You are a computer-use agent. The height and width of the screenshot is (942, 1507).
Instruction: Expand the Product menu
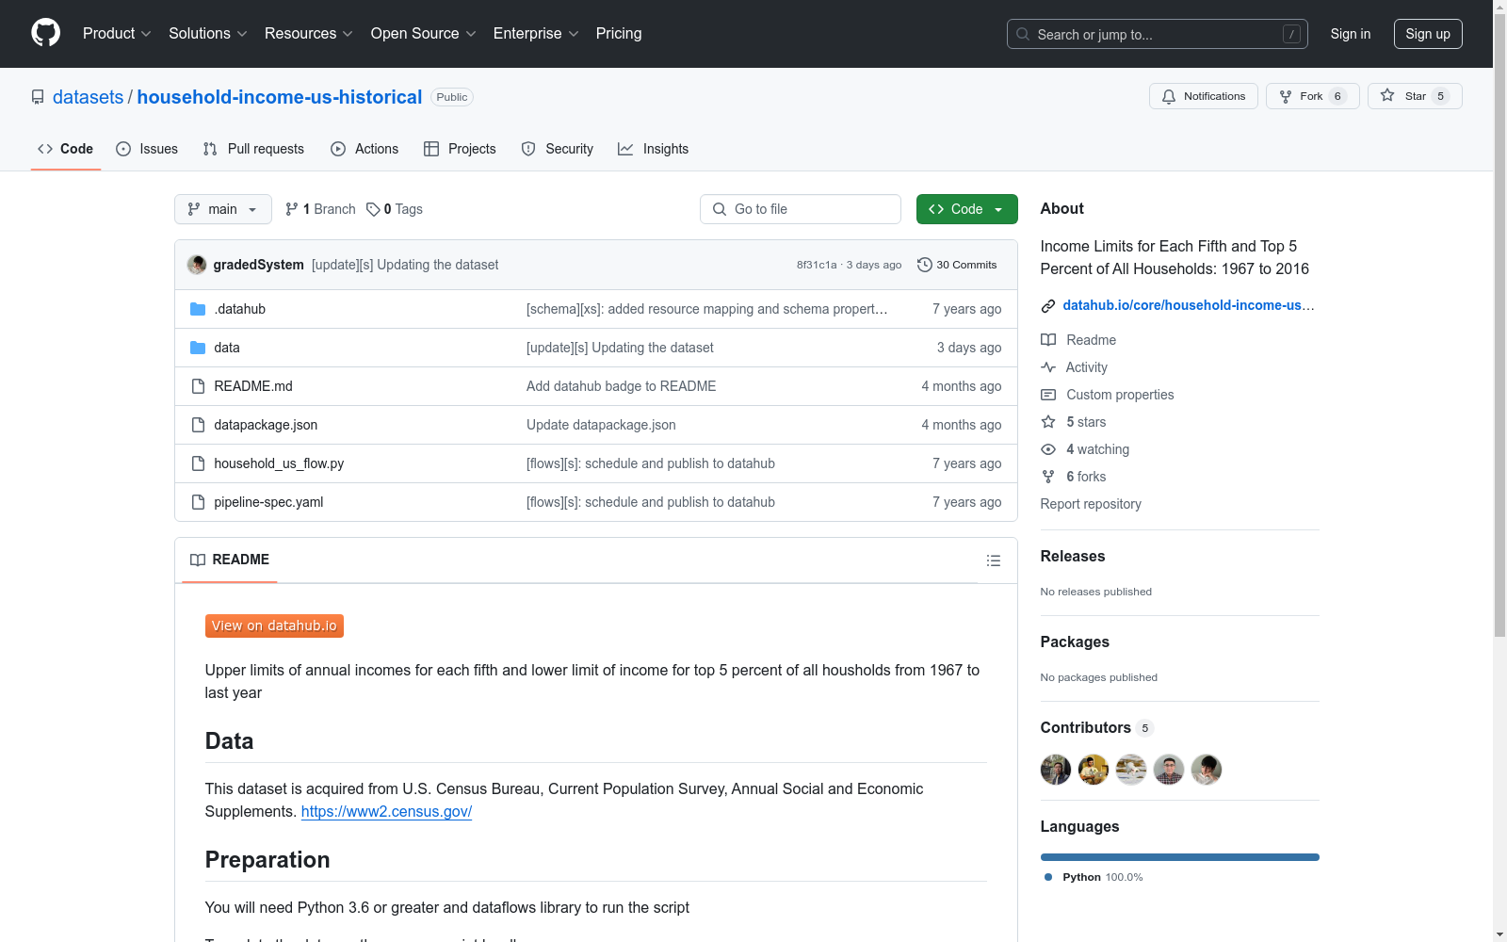[x=117, y=34]
